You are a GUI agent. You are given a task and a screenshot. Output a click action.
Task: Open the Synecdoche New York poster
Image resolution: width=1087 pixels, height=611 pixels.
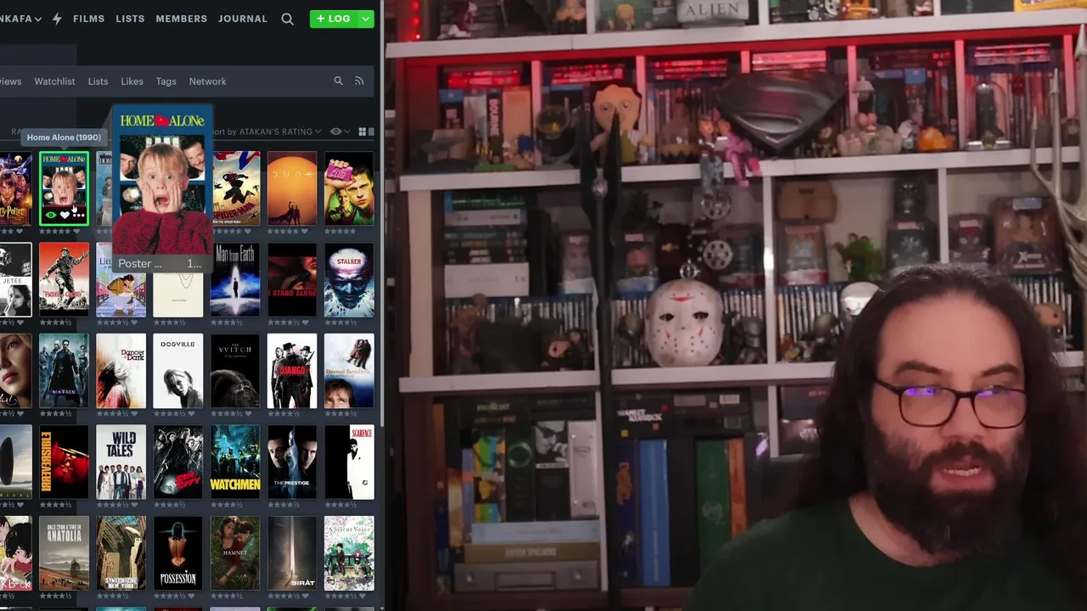coord(121,553)
